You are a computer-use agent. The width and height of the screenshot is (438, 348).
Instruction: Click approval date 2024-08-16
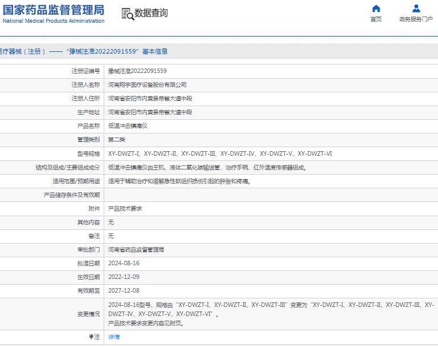(x=124, y=263)
